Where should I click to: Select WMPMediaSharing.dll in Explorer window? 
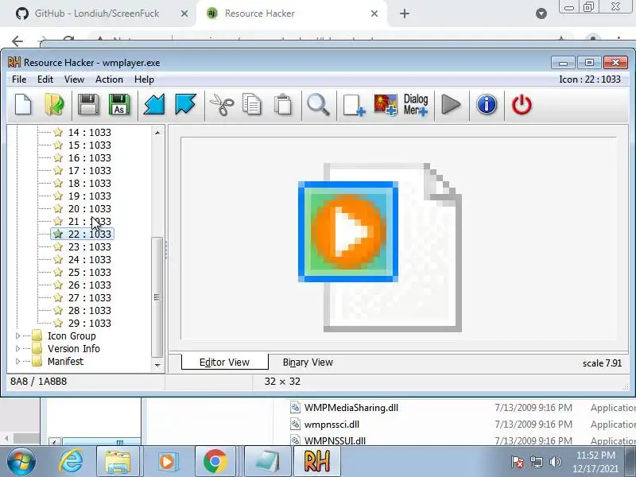tap(351, 408)
